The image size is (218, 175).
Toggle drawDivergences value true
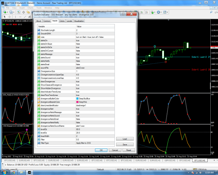pos(95,82)
